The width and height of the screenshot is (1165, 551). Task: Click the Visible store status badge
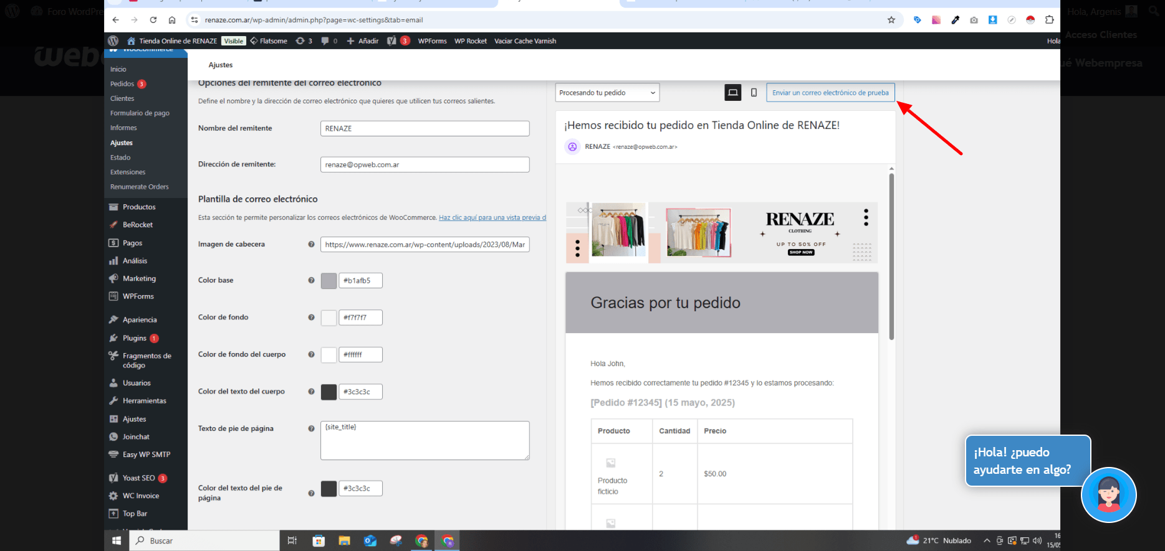(x=234, y=41)
